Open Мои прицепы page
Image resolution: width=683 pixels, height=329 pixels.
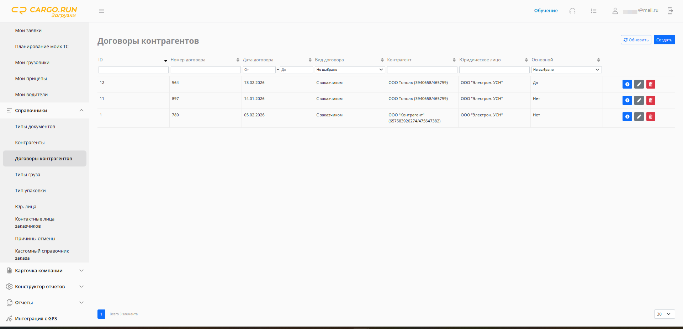tap(31, 79)
